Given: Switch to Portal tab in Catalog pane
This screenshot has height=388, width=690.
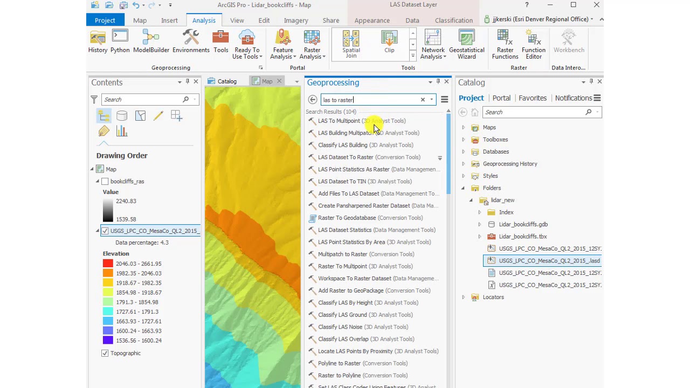Looking at the screenshot, I should (x=501, y=98).
